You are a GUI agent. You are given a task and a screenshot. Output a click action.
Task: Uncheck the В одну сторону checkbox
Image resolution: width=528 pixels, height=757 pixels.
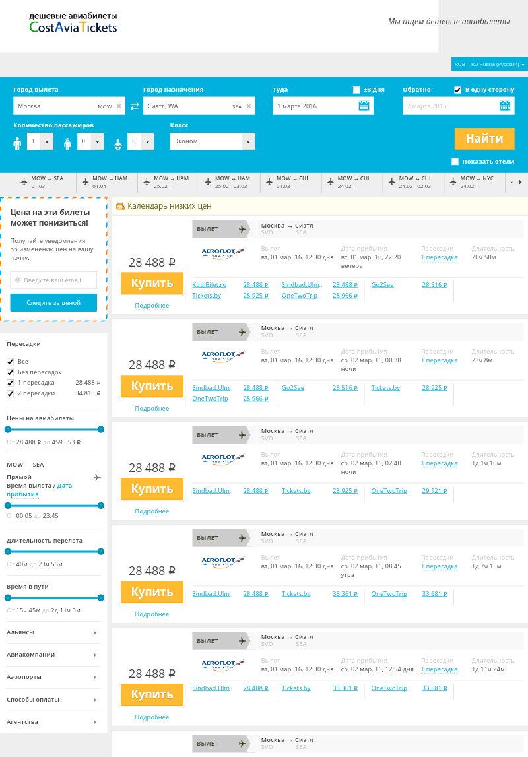(457, 90)
